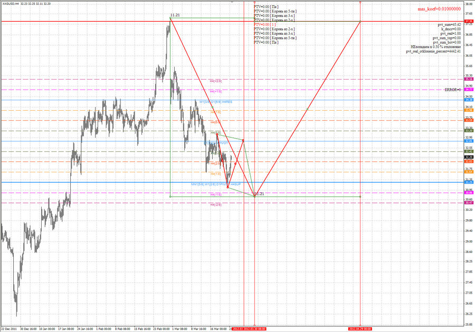Select the blue 34.38 price tag
Screen dimensions: 475x332
pyautogui.click(x=469, y=100)
